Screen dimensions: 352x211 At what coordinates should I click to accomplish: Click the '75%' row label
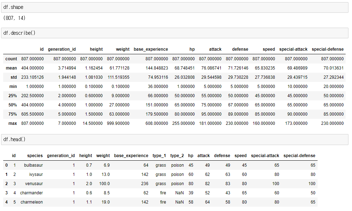[12, 114]
